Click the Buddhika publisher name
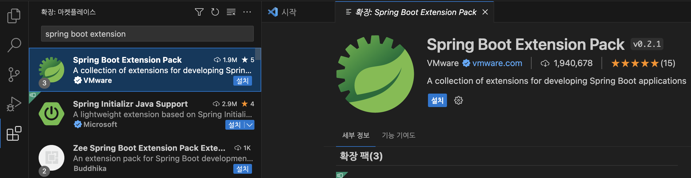The height and width of the screenshot is (178, 691). 90,169
